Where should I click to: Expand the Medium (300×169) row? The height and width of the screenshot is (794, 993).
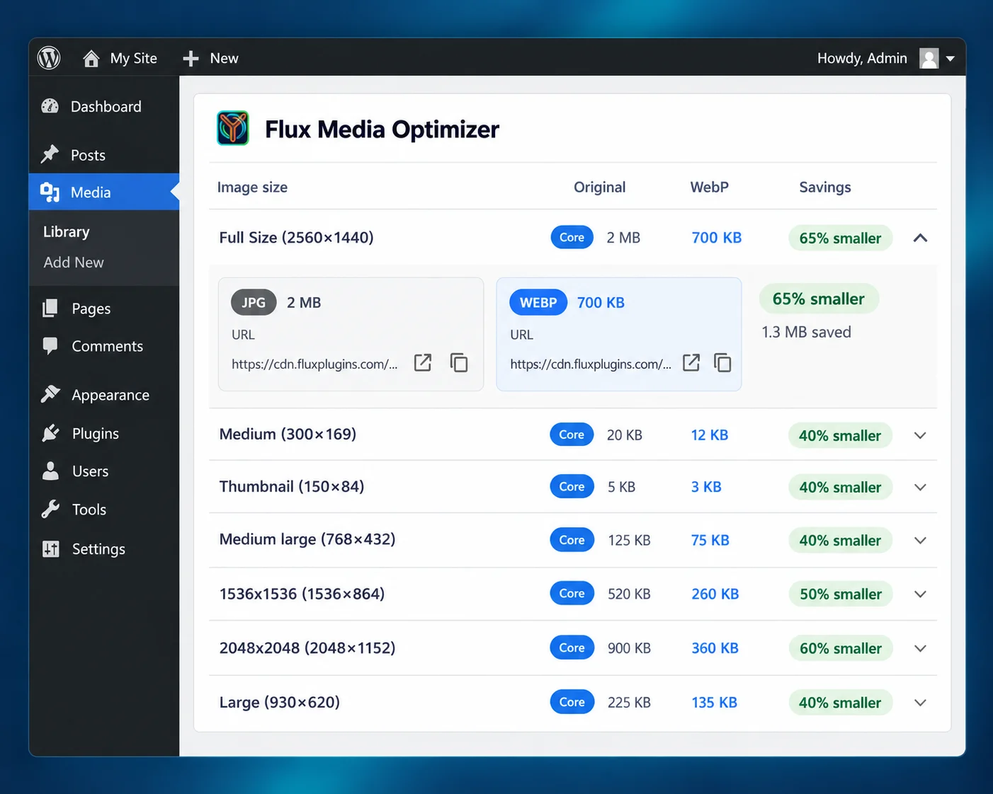(x=920, y=435)
